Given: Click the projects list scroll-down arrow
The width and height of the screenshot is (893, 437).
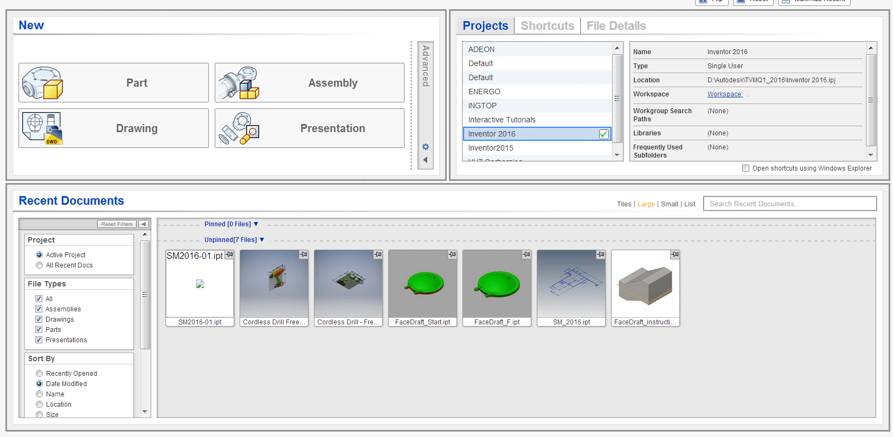Looking at the screenshot, I should (617, 155).
